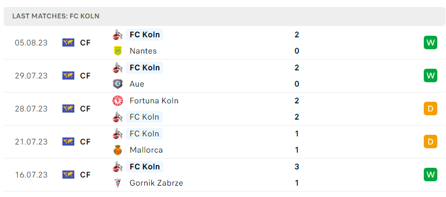Image resolution: width=446 pixels, height=197 pixels.
Task: Click the Mallorca club badge
Action: coord(118,150)
